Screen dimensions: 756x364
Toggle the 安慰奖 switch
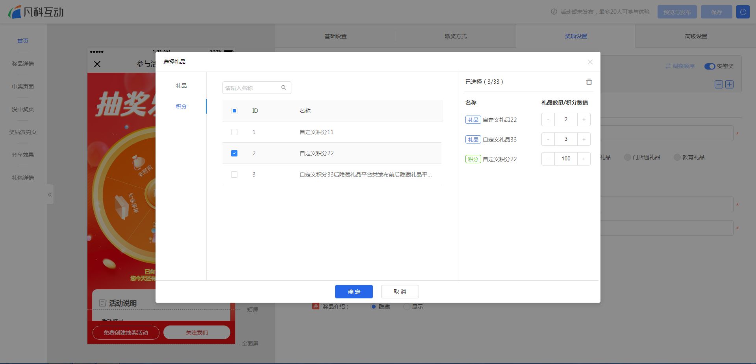pos(710,66)
